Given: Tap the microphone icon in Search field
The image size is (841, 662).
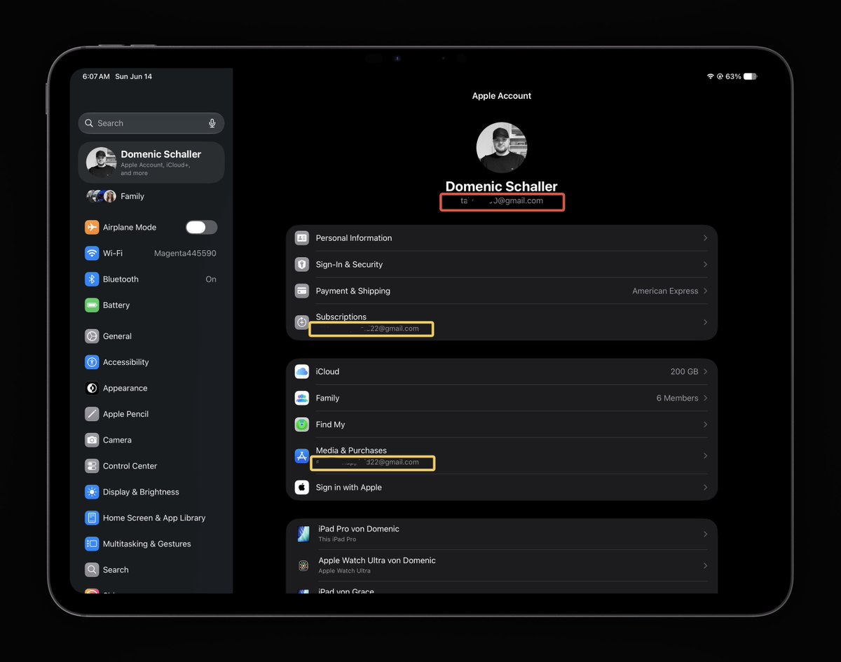Looking at the screenshot, I should [x=212, y=123].
